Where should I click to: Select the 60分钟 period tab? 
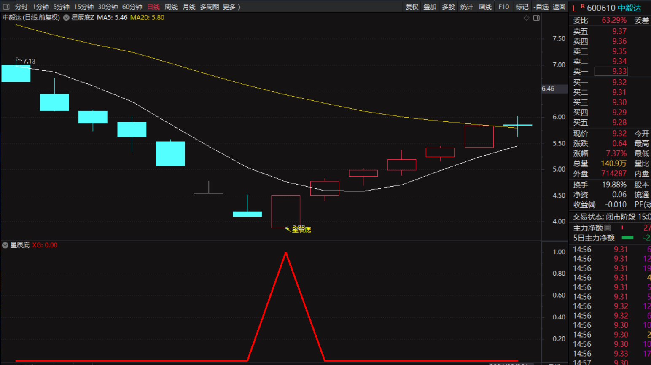(x=132, y=7)
